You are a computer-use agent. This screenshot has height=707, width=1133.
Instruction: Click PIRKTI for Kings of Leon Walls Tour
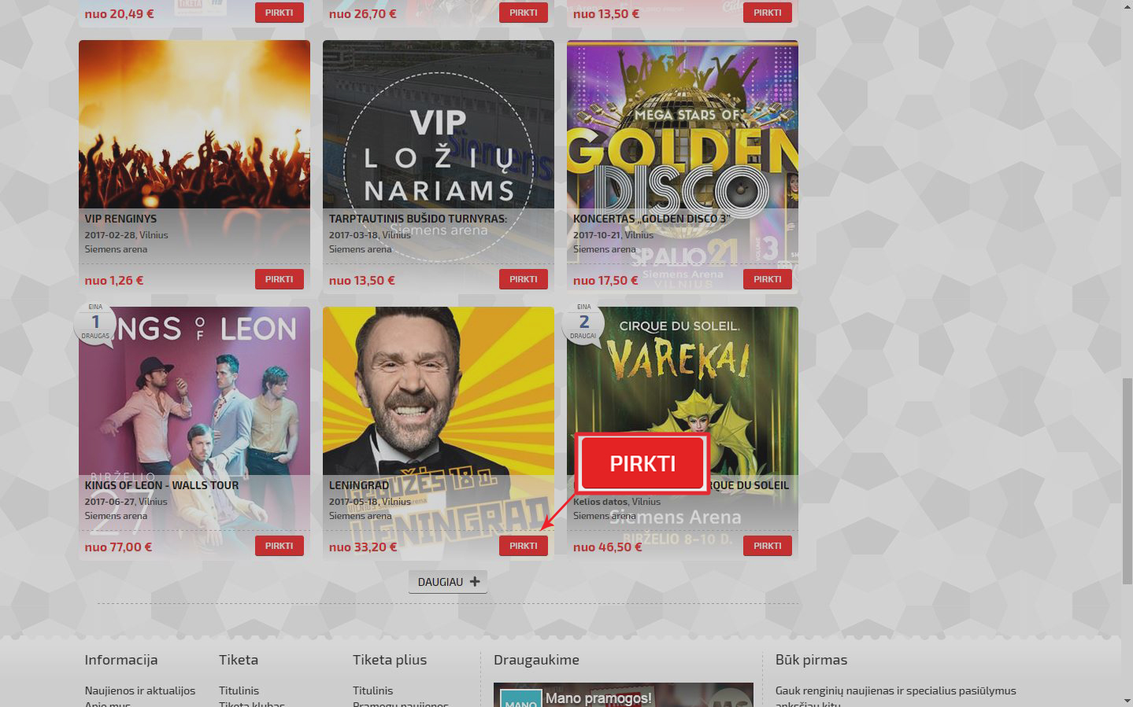280,546
